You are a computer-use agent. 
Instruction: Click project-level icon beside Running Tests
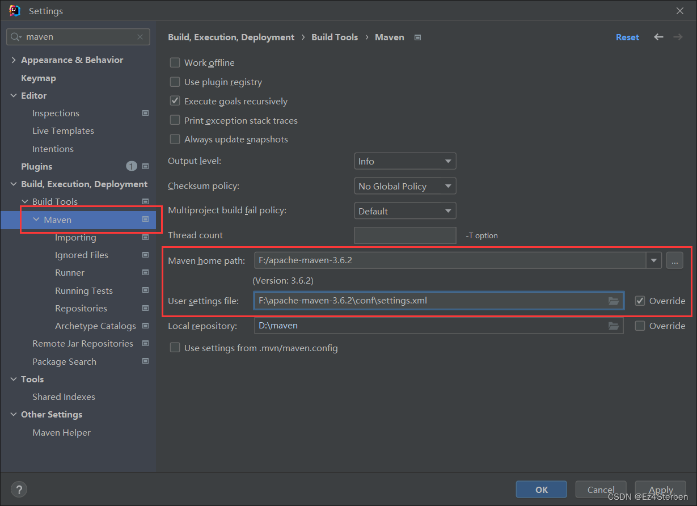(x=145, y=290)
